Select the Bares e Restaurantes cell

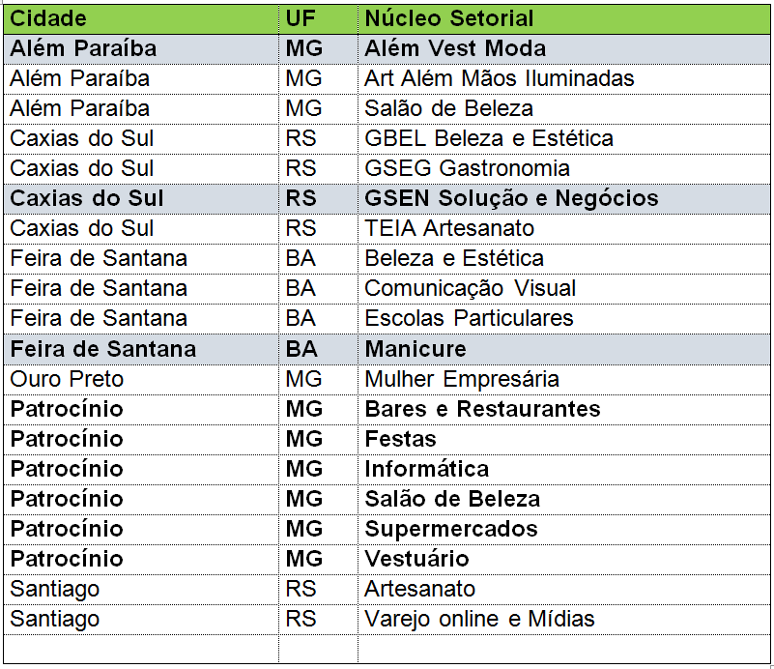click(564, 410)
